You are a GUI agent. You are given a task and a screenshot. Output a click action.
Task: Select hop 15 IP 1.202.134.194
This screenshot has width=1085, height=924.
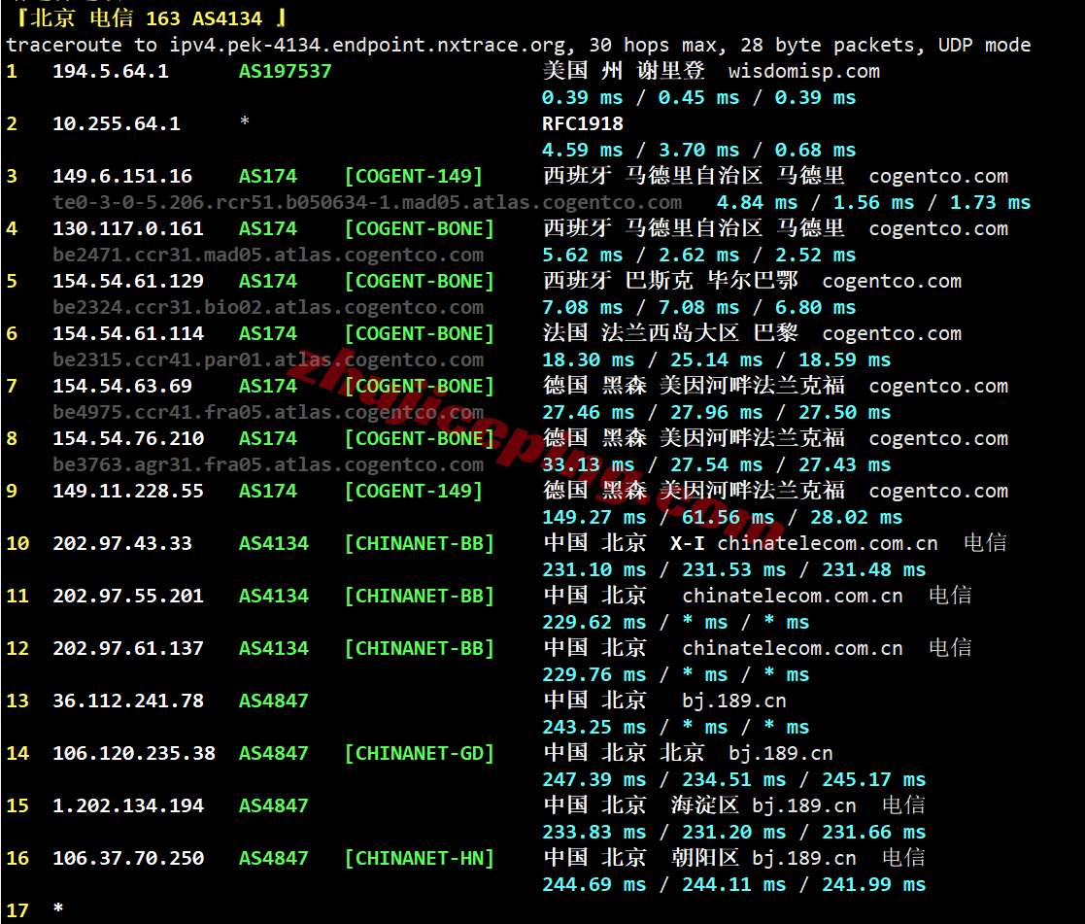(x=128, y=806)
